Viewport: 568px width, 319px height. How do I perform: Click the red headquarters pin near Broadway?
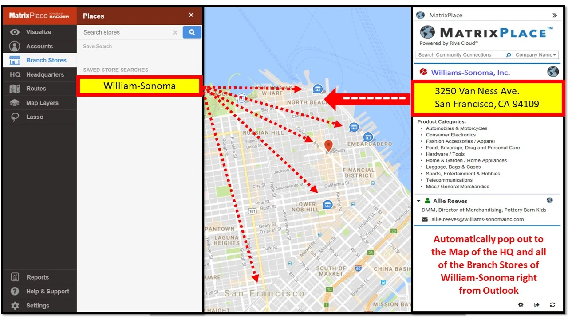coord(328,146)
